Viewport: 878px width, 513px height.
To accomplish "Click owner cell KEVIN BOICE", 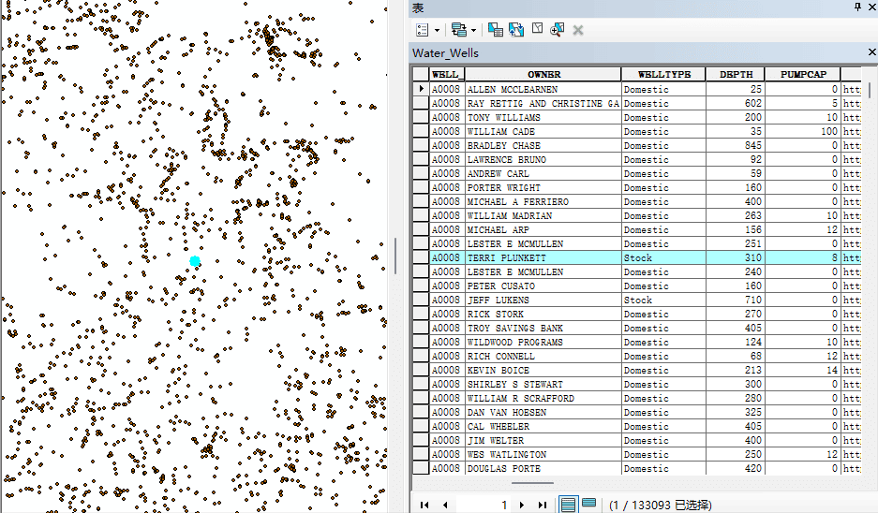I will pyautogui.click(x=543, y=370).
